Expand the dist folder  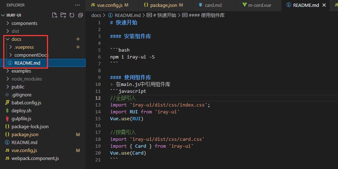[43, 31]
